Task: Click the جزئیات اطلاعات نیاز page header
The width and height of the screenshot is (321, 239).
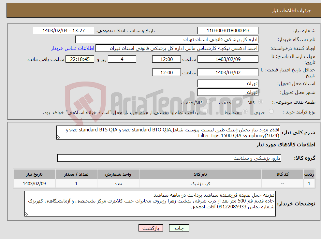Action: 291,10
